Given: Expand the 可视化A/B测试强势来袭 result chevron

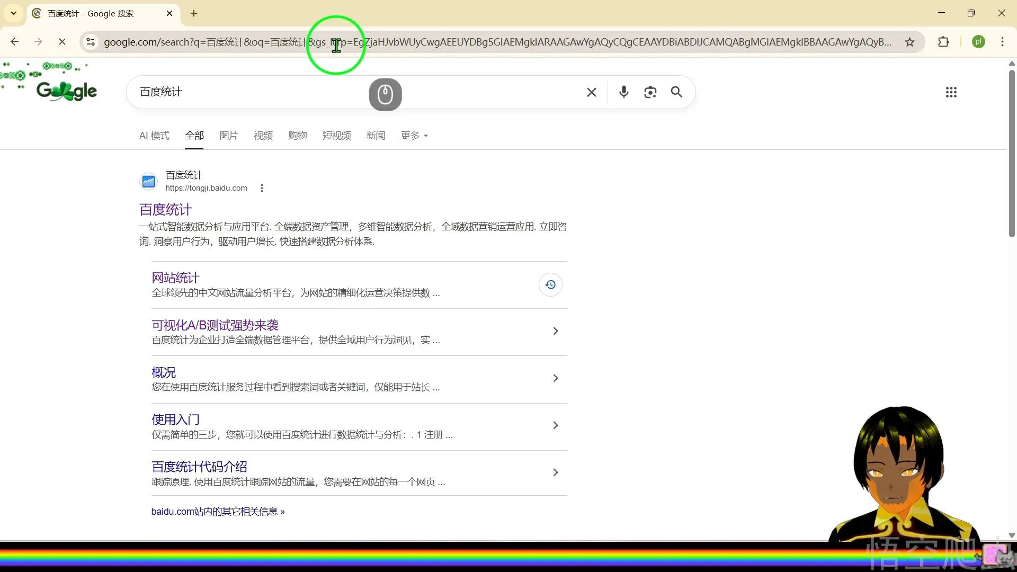Looking at the screenshot, I should (555, 330).
